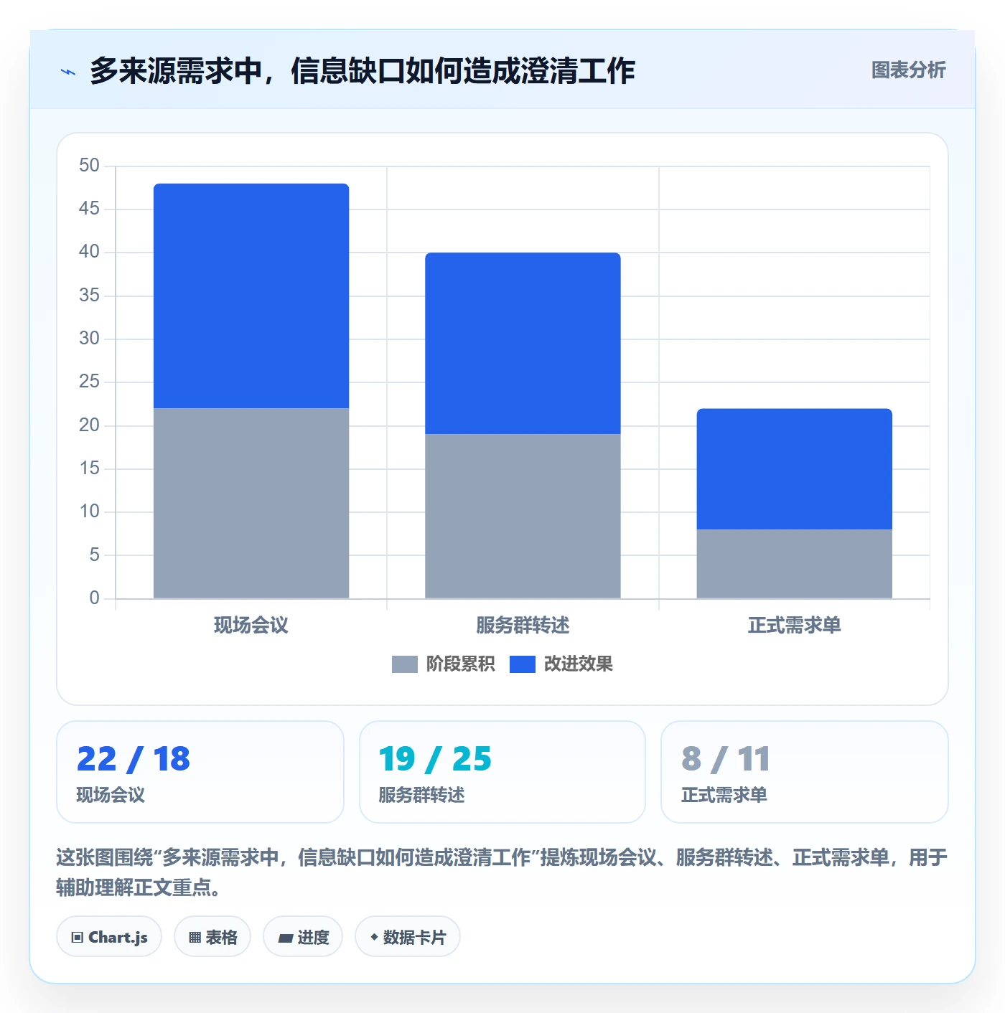1005x1013 pixels.
Task: Click the description paragraph starting 这张图围绕
Action: click(502, 872)
